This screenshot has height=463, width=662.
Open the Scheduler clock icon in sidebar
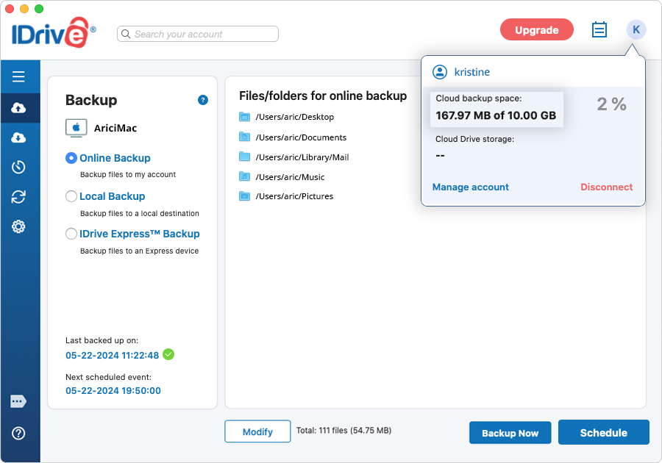coord(18,167)
